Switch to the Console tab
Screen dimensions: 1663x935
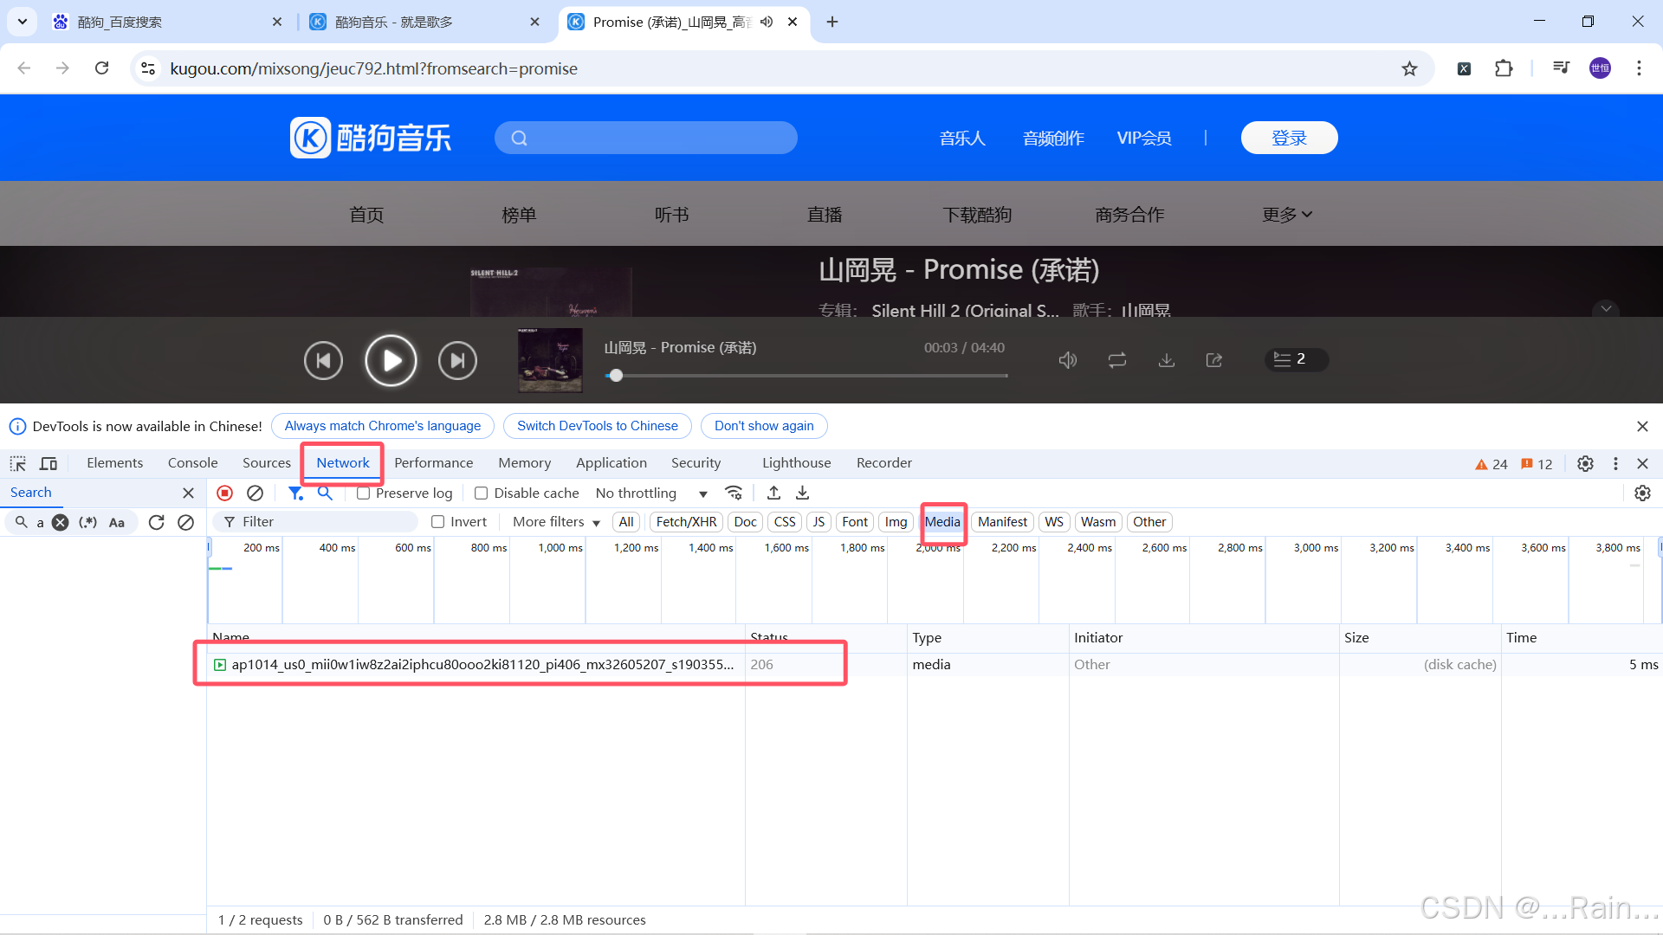[x=192, y=463]
